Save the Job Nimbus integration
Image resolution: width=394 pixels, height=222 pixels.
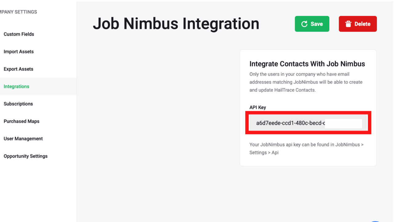pos(312,23)
